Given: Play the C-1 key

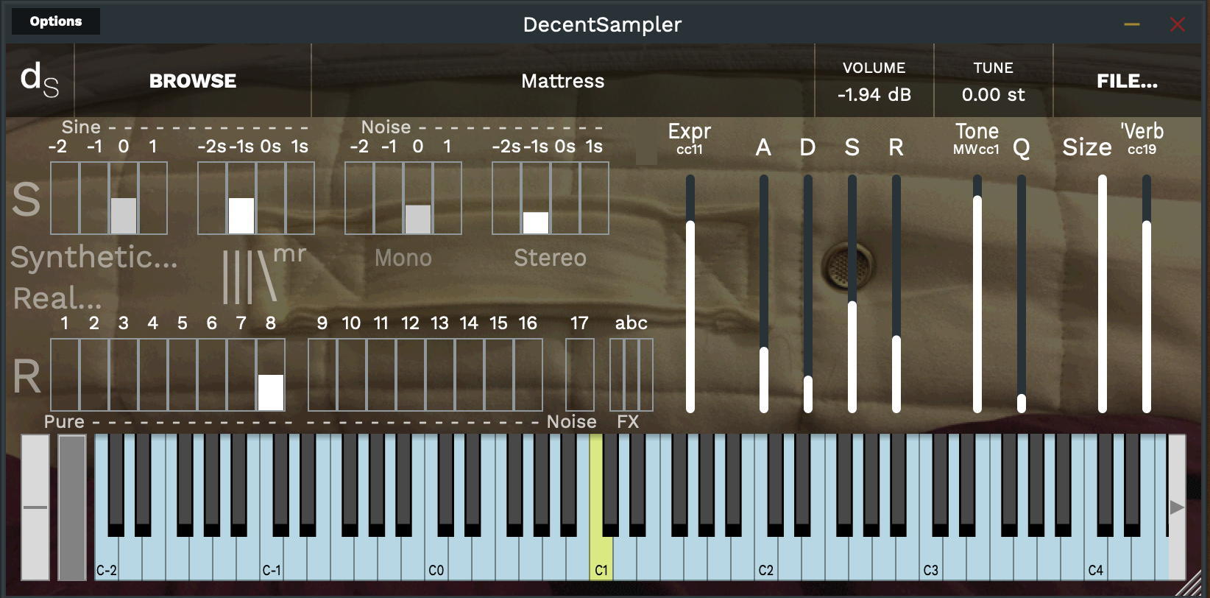Looking at the screenshot, I should (x=272, y=558).
